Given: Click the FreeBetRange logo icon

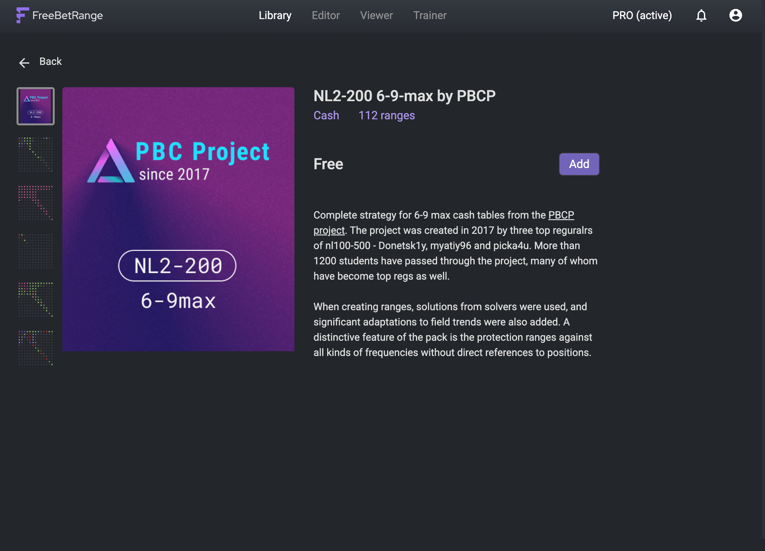Looking at the screenshot, I should point(22,15).
